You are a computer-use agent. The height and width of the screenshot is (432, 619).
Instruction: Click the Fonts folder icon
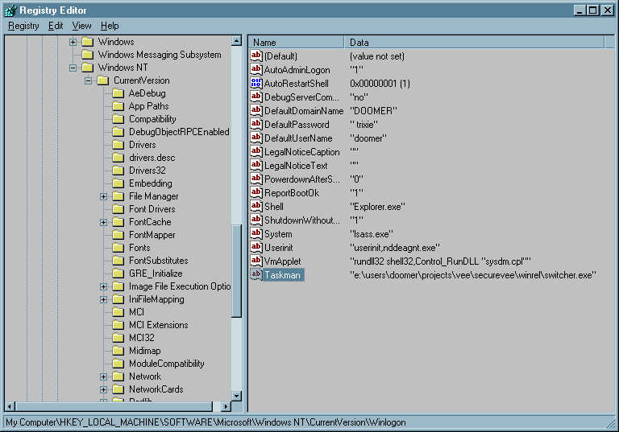118,248
